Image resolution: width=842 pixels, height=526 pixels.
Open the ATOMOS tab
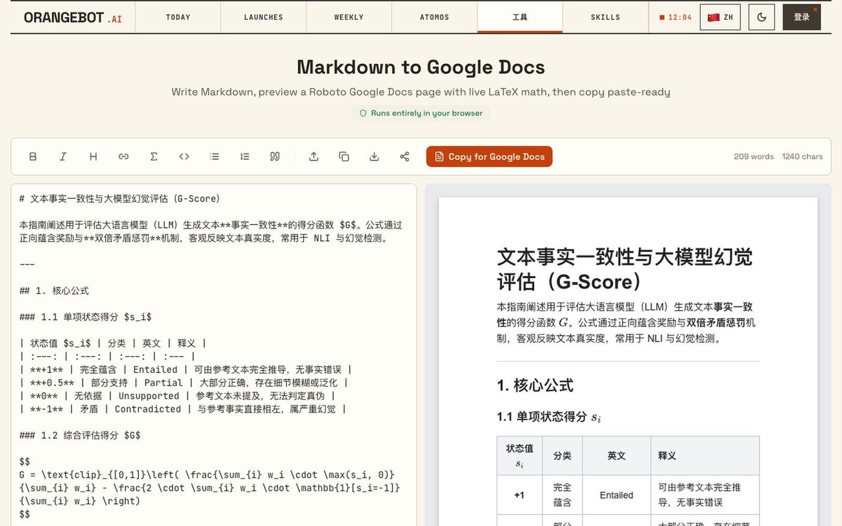(x=434, y=17)
